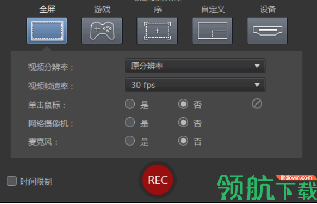
Task: Switch to the 自定义 tab label
Action: click(x=213, y=9)
